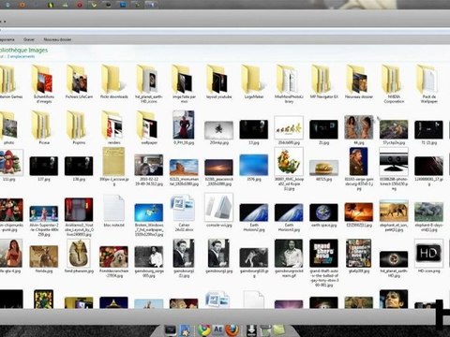Viewport: 450px width, 337px height.
Task: Select the grand-theft-auto ballad of gay tony thumbnail
Action: pos(323,253)
